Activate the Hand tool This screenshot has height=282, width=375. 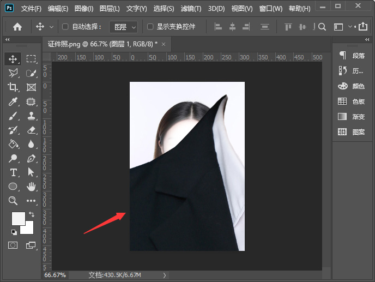(x=31, y=187)
